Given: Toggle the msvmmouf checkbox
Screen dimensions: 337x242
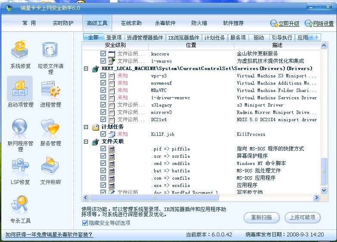Looking at the screenshot, I should pos(103,83).
